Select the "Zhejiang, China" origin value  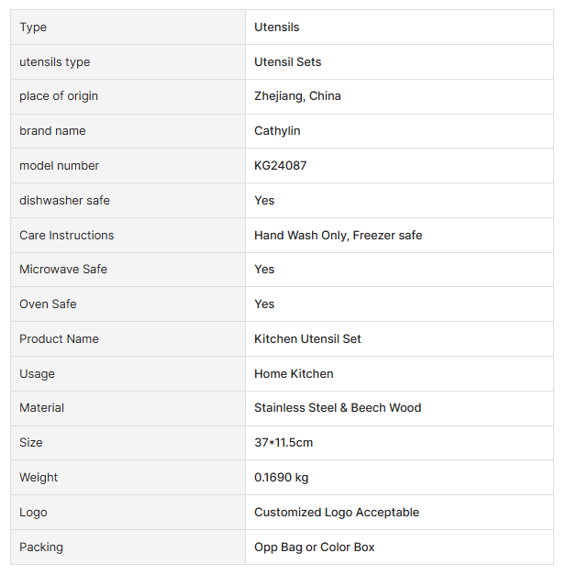(x=297, y=96)
